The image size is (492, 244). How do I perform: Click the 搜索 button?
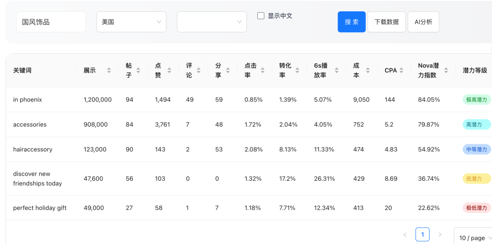352,22
